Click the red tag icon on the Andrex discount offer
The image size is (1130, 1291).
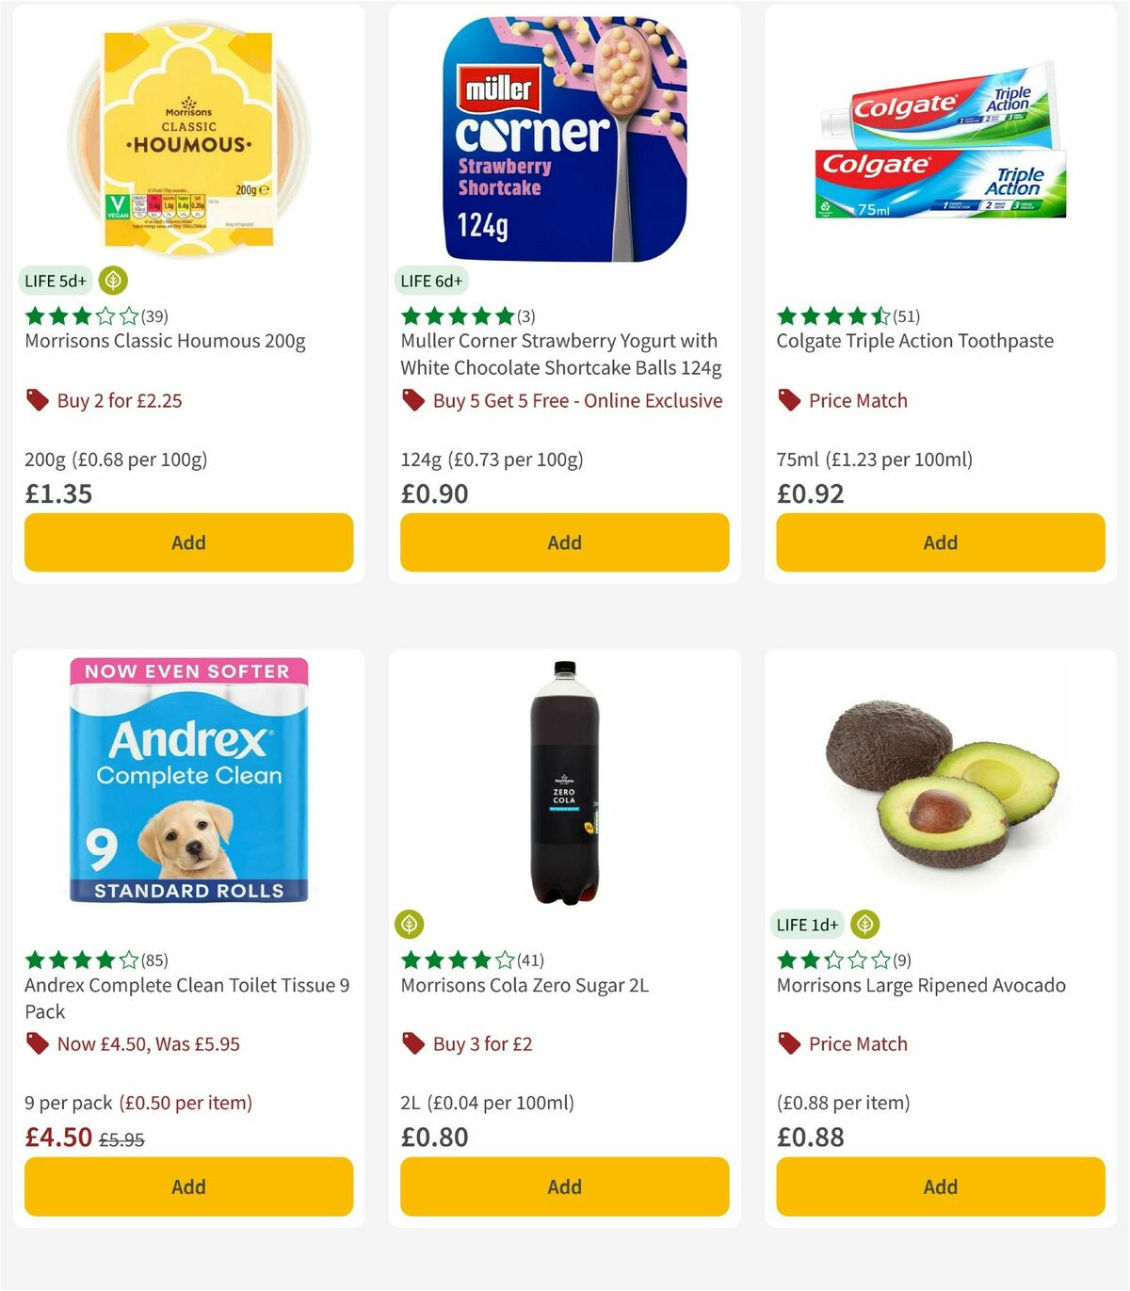tap(37, 1044)
